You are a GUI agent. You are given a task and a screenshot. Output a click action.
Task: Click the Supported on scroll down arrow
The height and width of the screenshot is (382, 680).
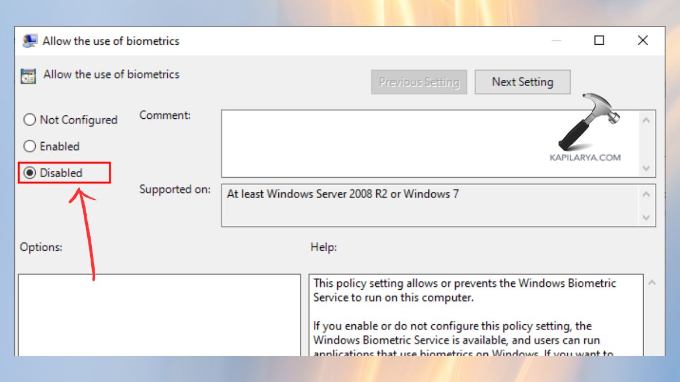click(646, 217)
